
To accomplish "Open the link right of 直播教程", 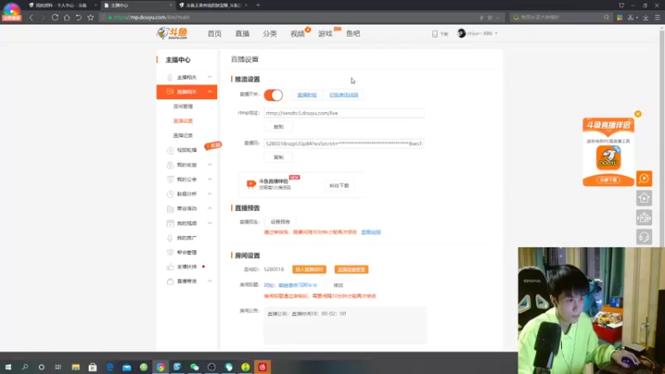I will 343,95.
